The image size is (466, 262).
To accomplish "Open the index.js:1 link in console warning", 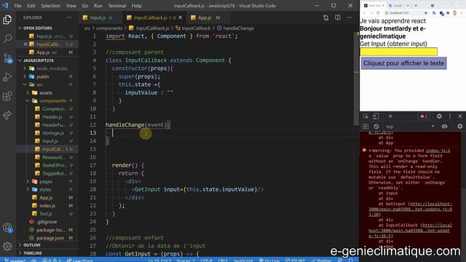I will (438, 151).
